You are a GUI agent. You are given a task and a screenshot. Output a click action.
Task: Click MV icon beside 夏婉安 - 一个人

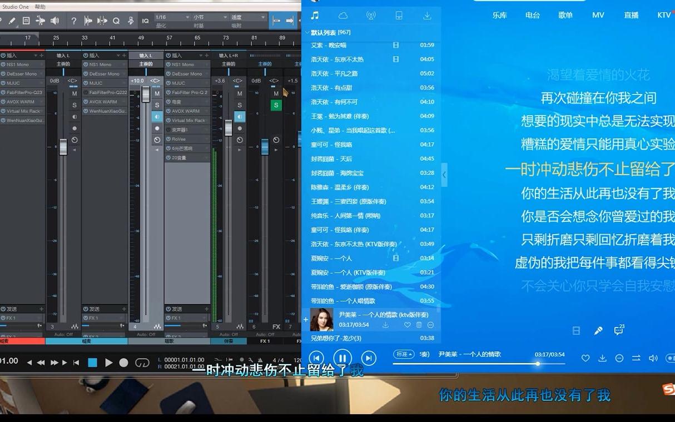coord(396,259)
